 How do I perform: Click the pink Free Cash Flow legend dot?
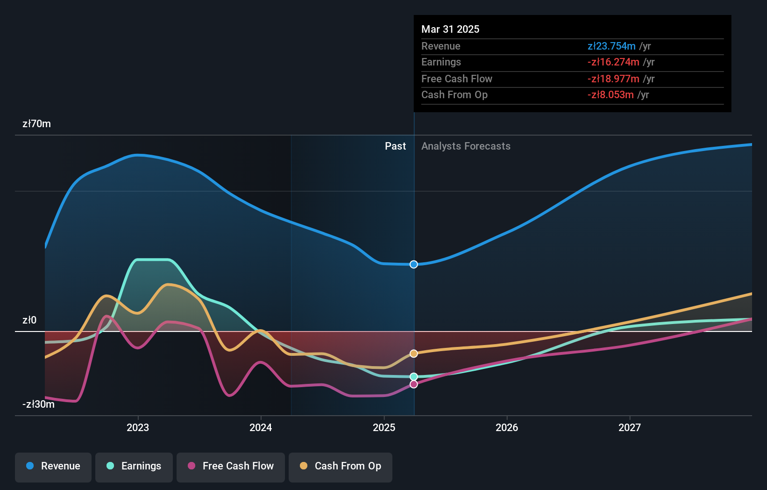[192, 466]
